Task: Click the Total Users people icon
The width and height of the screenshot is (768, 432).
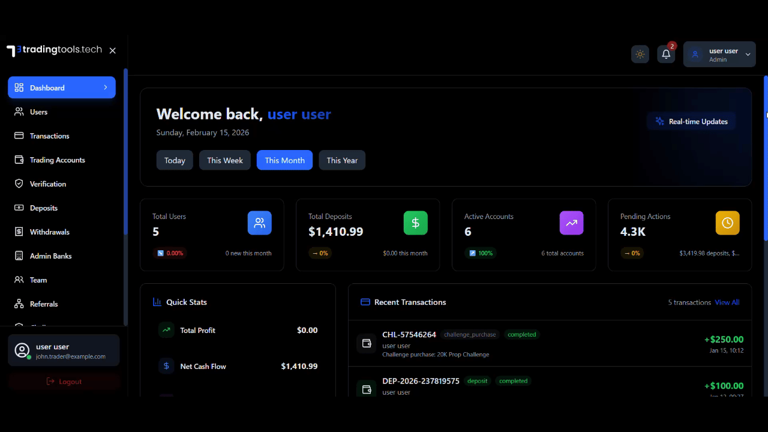Action: coord(259,223)
